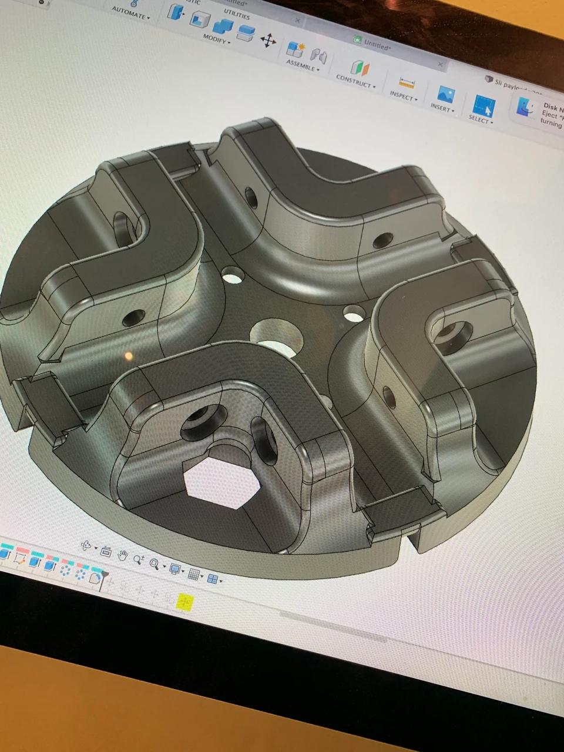Screen dimensions: 564x752
Task: Select the Pan hand tool
Action: pyautogui.click(x=123, y=555)
